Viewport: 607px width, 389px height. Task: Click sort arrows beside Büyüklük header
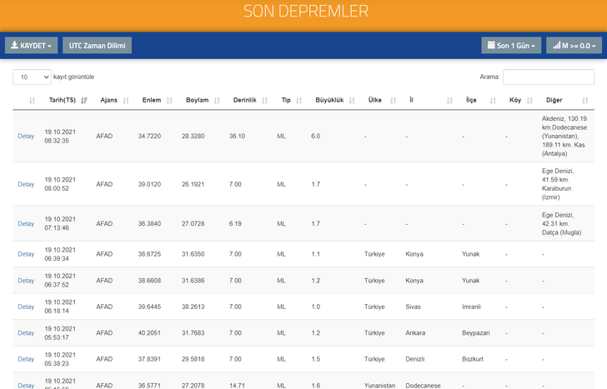coord(352,101)
